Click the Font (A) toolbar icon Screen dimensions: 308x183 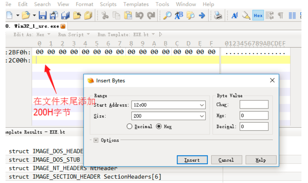(235, 15)
